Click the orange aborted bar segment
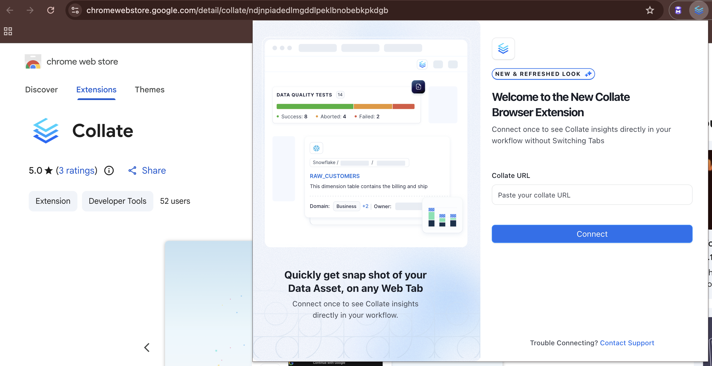This screenshot has width=712, height=366. click(x=373, y=107)
